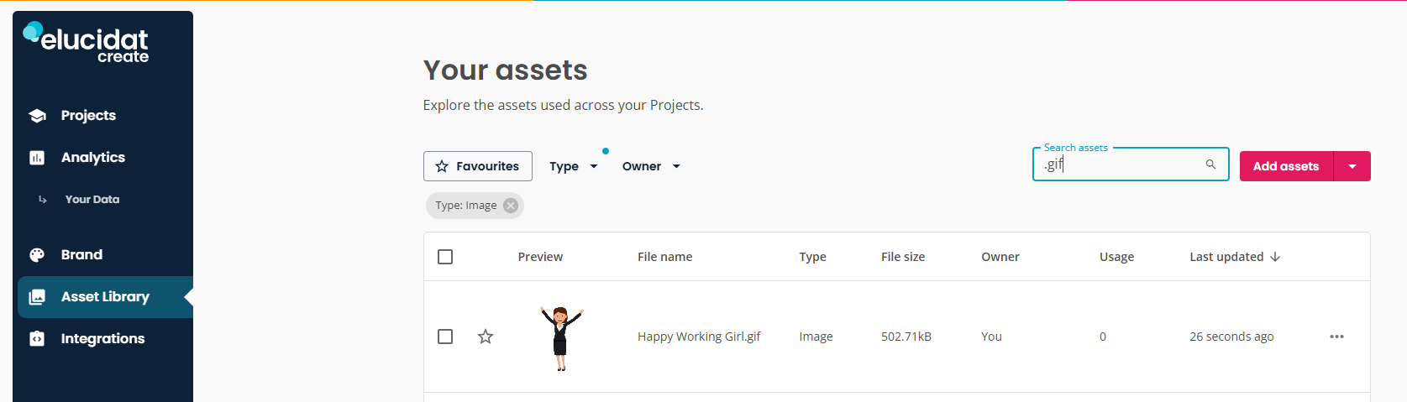
Task: Click the File size column header
Action: (x=903, y=257)
